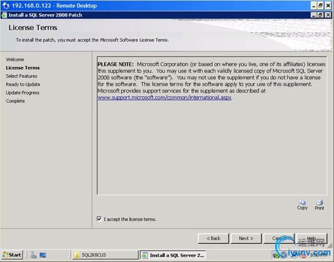This screenshot has width=334, height=262.
Task: Restore down the Remote Desktop window
Action: [x=320, y=6]
